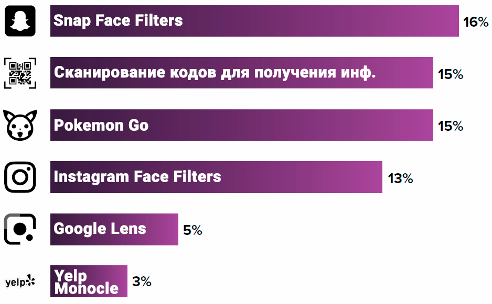The image size is (492, 304).
Task: Click the 5% value label
Action: pyautogui.click(x=192, y=230)
